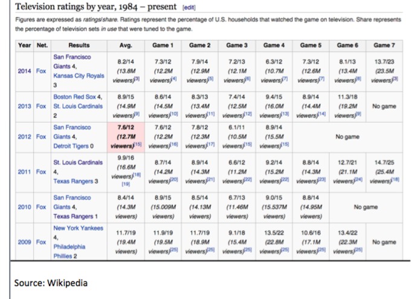
Task: Open Detroit Tigers link
Action: click(71, 146)
